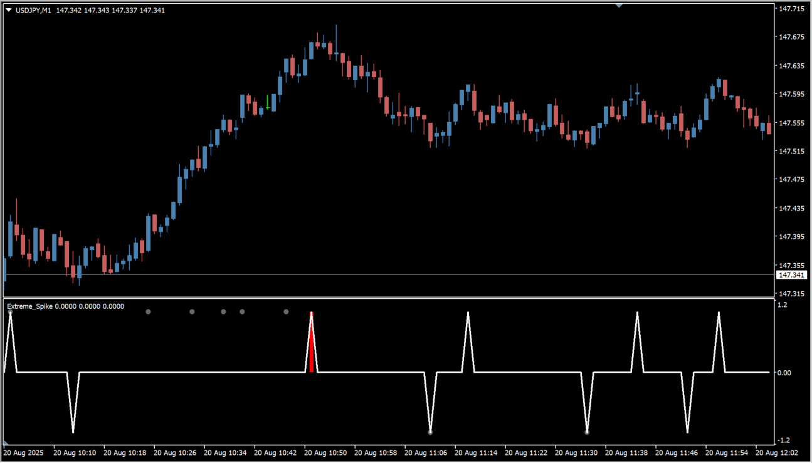Click the 20 Aug 12:02 time label

click(777, 452)
